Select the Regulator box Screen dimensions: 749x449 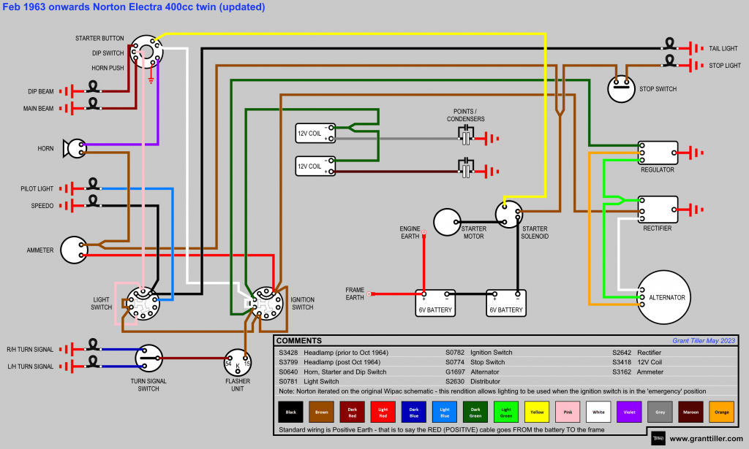(x=657, y=153)
